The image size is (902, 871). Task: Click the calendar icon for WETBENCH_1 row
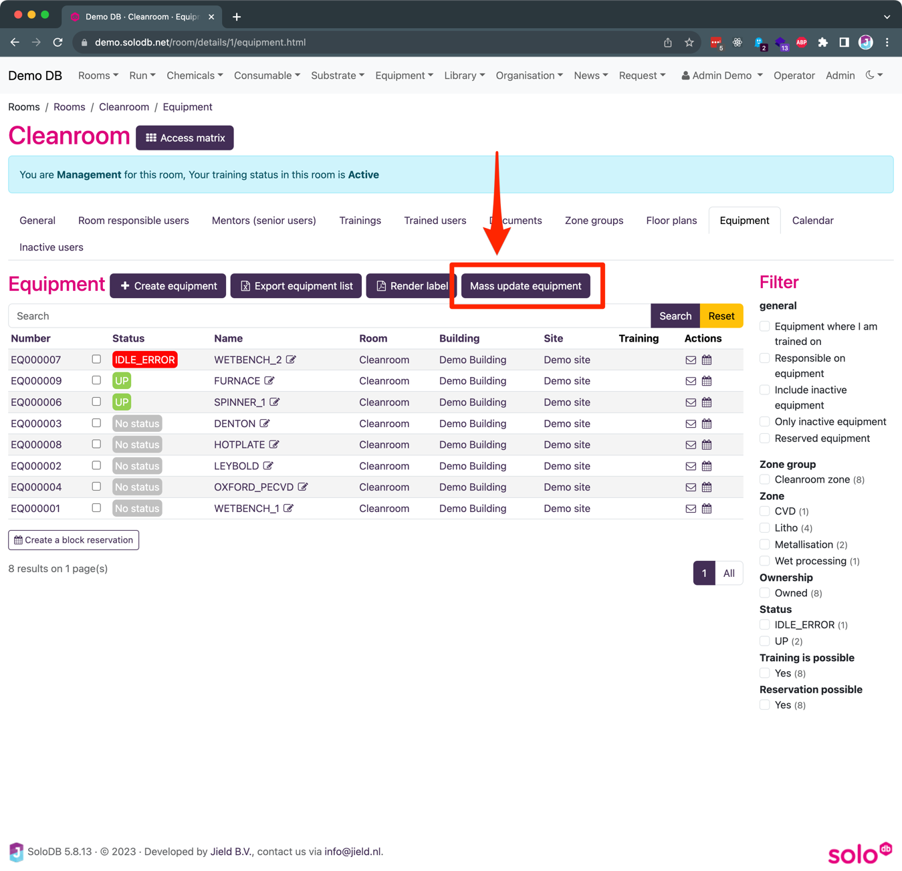click(x=707, y=509)
